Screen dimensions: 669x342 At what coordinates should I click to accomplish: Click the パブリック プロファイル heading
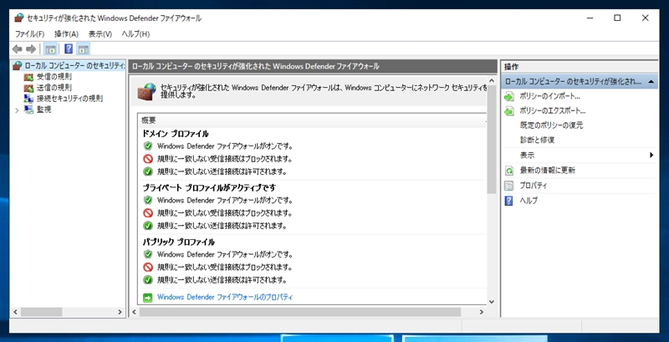[x=178, y=242]
